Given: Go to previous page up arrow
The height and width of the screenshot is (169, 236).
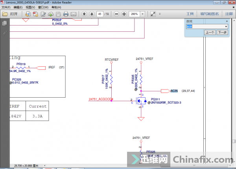Looking at the screenshot, I should (x=84, y=14).
